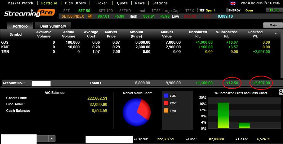This screenshot has height=144, width=283.
Task: Click the SET50 index chart icon
Action: (90, 16)
